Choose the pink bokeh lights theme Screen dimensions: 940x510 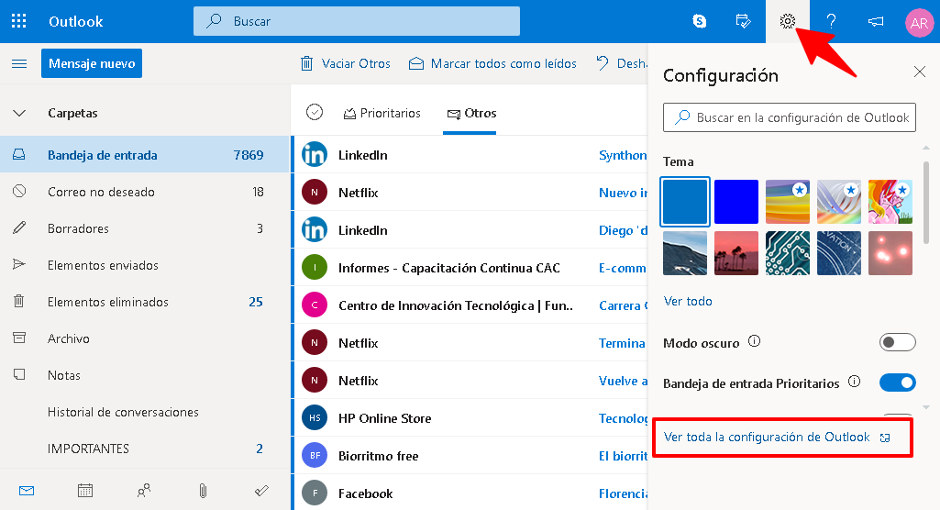point(890,253)
